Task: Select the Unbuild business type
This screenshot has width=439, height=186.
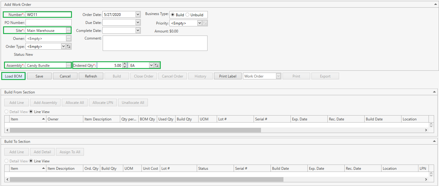Action: point(188,15)
